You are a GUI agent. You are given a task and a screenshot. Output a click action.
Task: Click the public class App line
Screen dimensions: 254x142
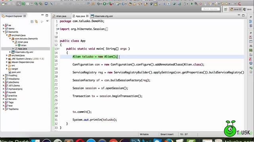coord(73,41)
